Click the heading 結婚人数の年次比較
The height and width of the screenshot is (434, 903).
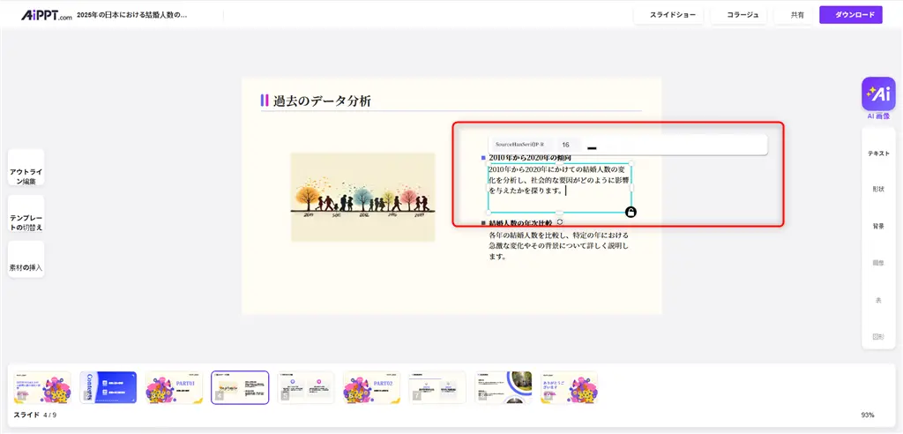(520, 222)
